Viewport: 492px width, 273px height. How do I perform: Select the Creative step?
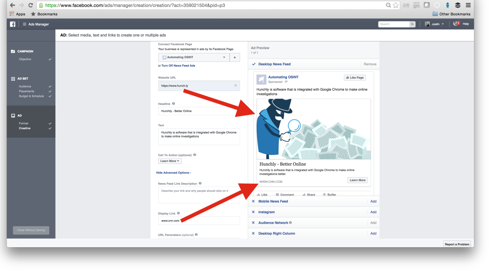(x=25, y=128)
